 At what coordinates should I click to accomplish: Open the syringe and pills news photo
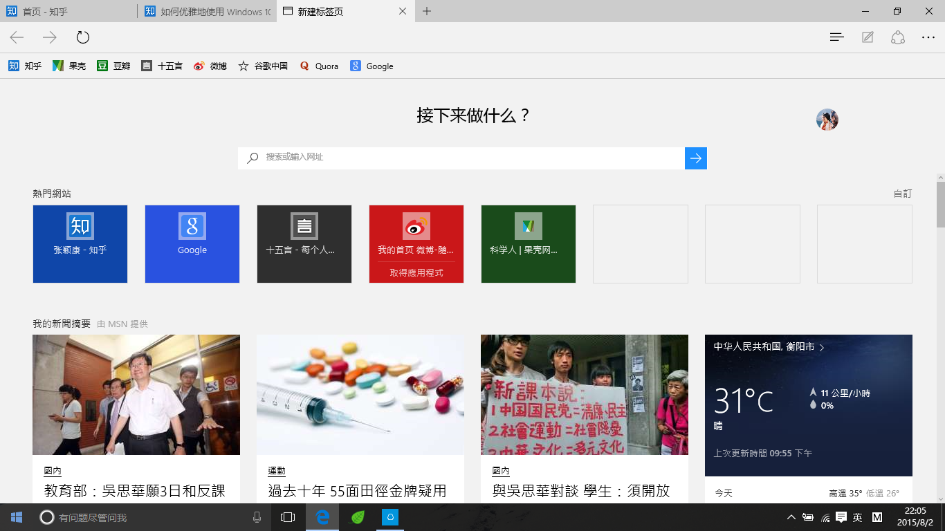(x=360, y=395)
